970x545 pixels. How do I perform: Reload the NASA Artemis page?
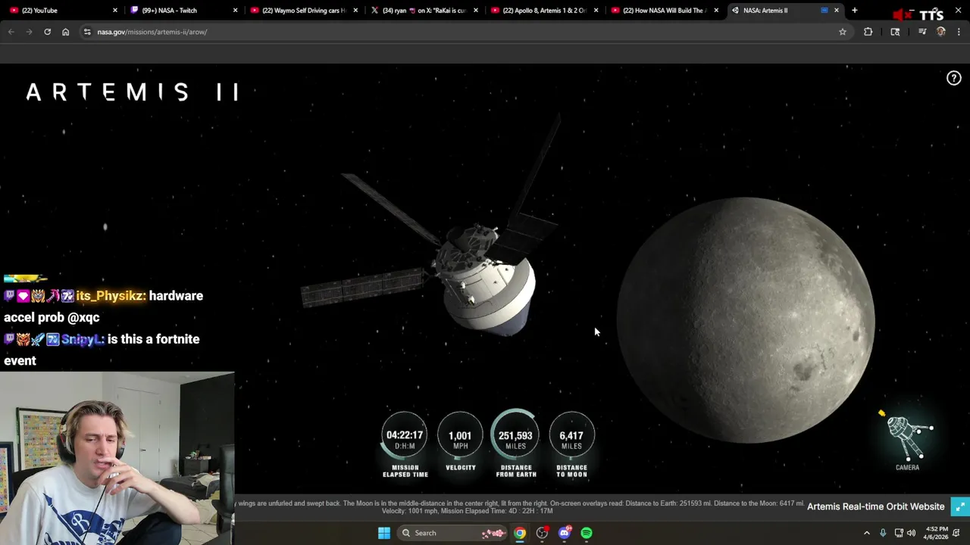[47, 32]
